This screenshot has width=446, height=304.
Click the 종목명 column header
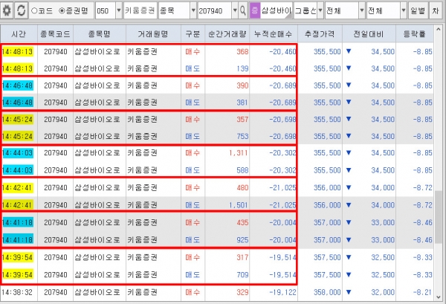point(100,34)
